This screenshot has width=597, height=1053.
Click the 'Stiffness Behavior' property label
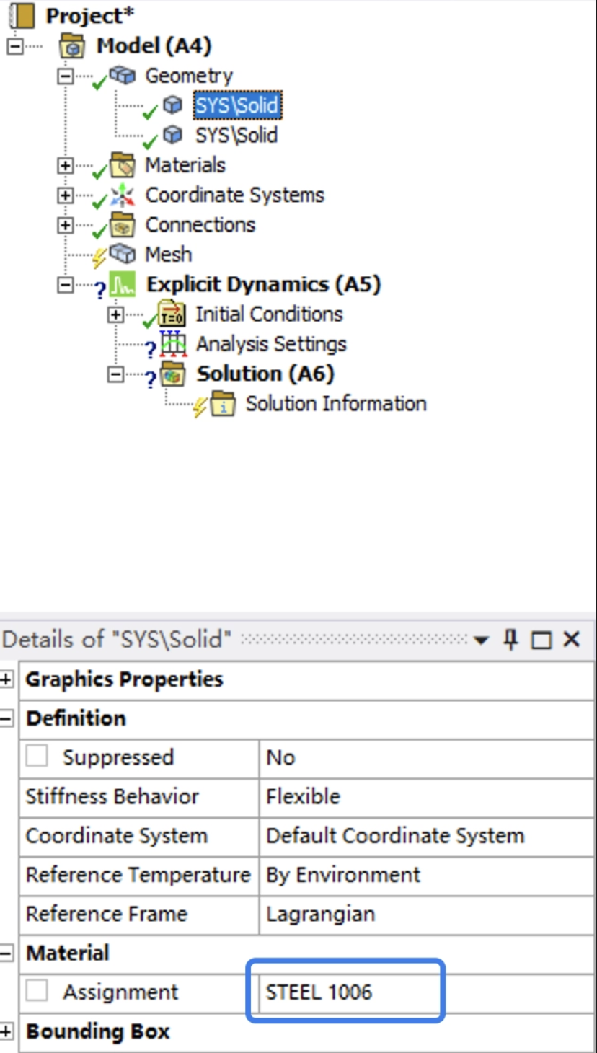[x=112, y=796]
